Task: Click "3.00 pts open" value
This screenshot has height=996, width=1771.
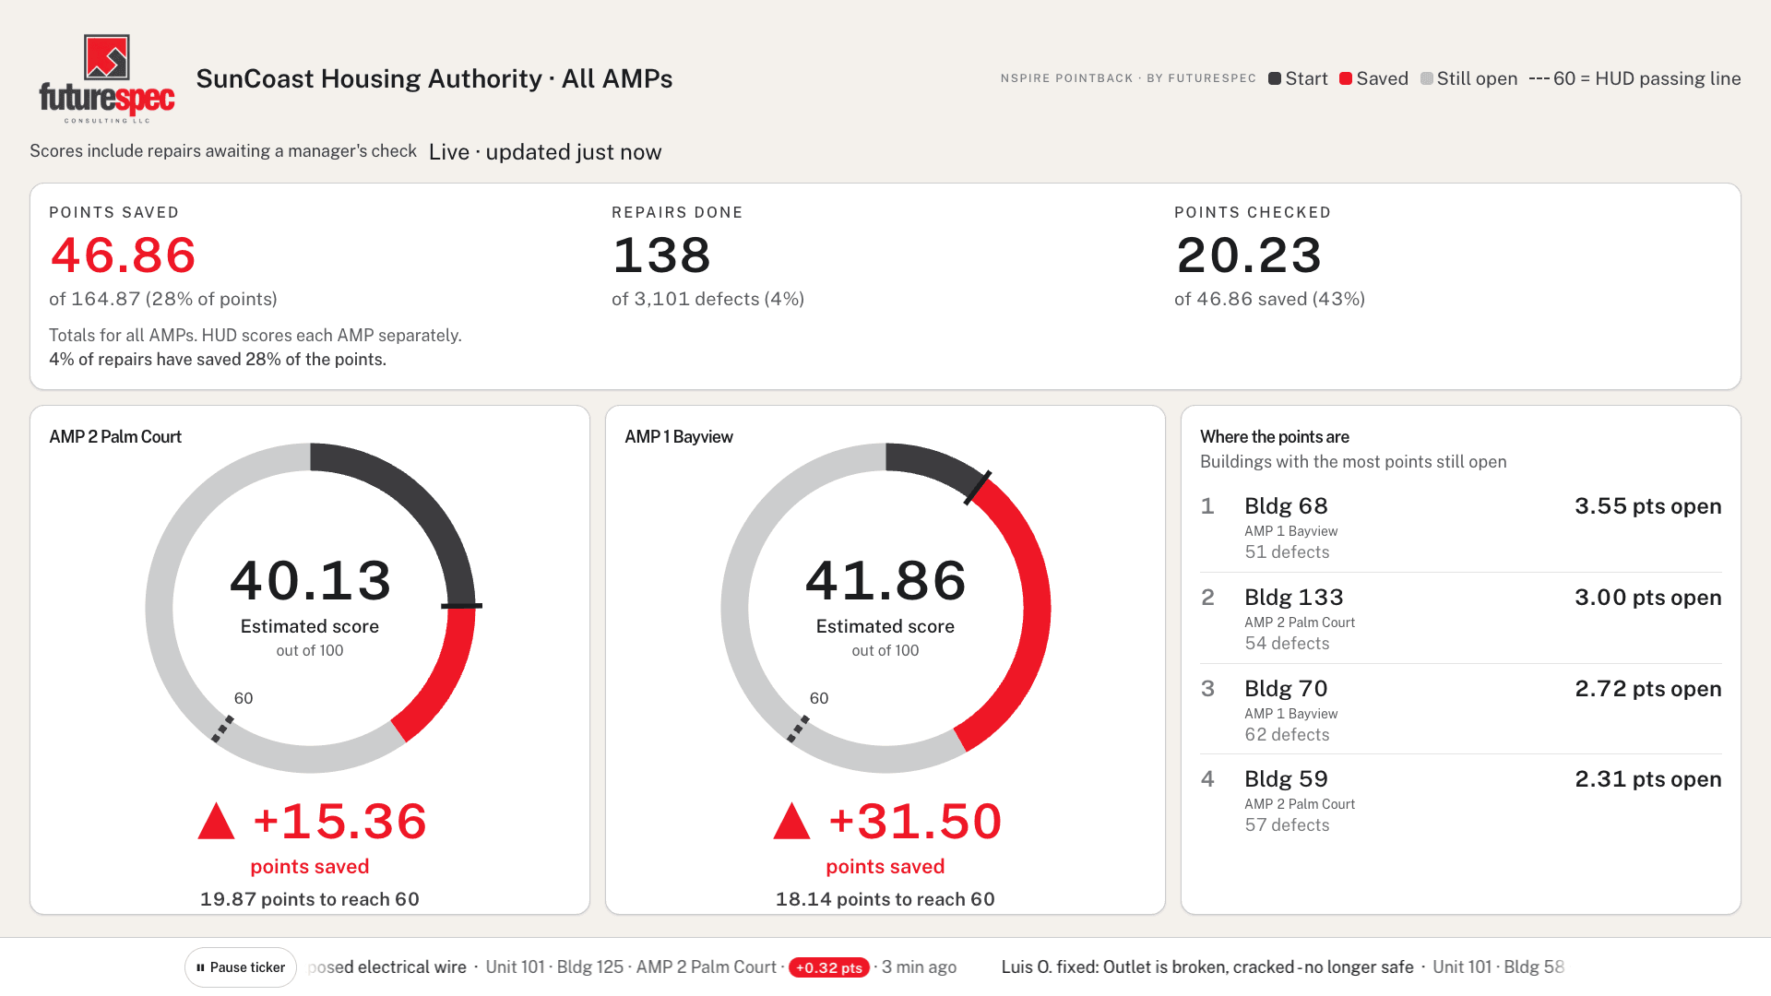Action: (x=1647, y=598)
